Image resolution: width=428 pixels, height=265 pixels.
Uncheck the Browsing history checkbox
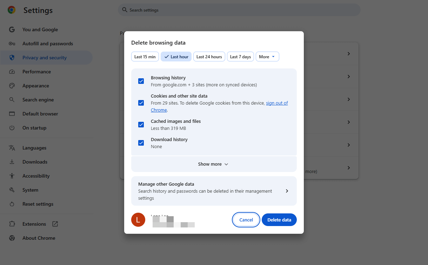(141, 81)
